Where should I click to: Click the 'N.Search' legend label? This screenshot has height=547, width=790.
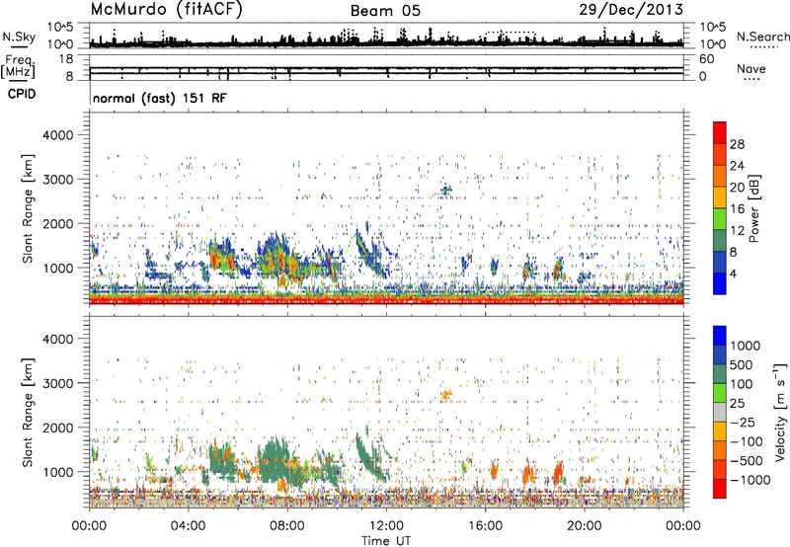762,37
